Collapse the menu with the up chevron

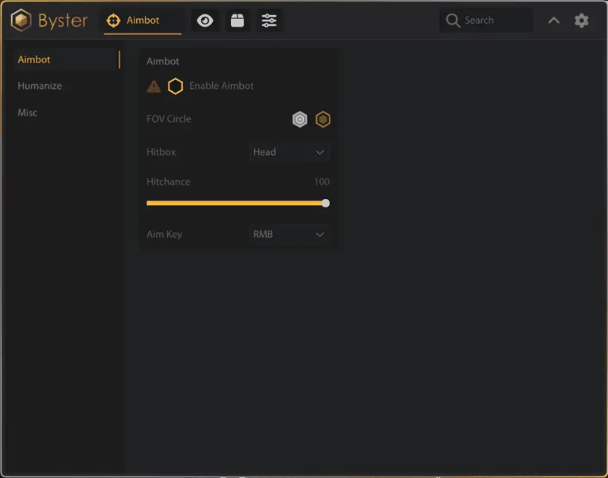(554, 21)
